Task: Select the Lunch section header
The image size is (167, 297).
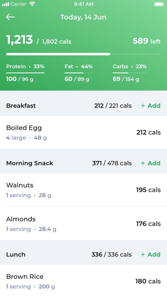Action: coord(83,254)
